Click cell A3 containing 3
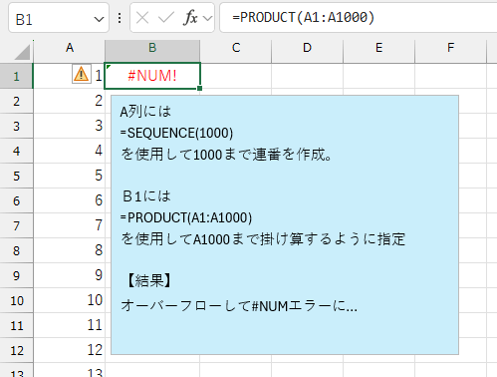 70,126
